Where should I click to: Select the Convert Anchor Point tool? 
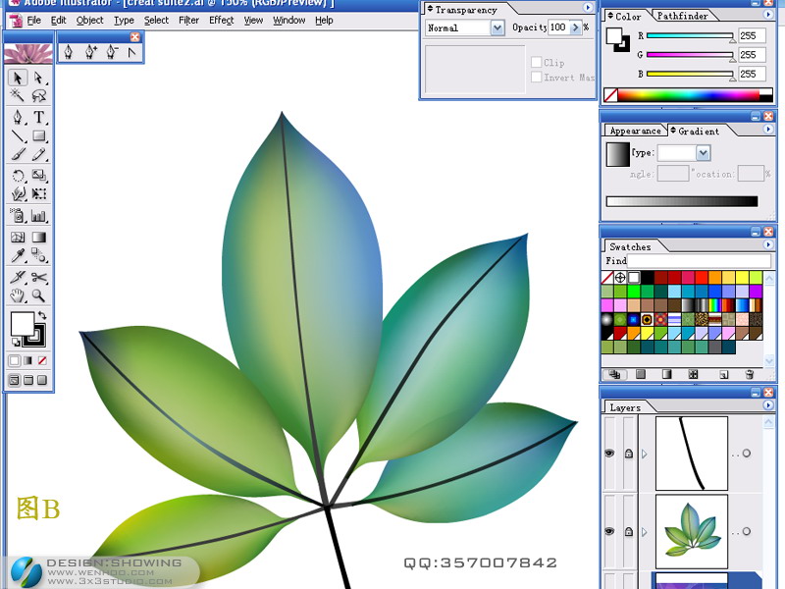pos(132,52)
